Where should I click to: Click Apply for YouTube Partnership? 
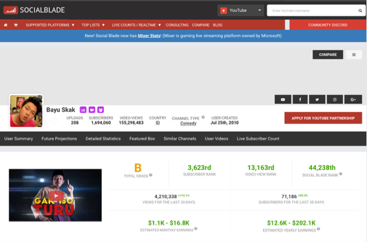[323, 118]
